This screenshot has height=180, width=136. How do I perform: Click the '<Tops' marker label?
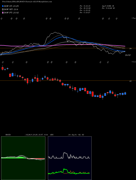(x=134, y=18)
